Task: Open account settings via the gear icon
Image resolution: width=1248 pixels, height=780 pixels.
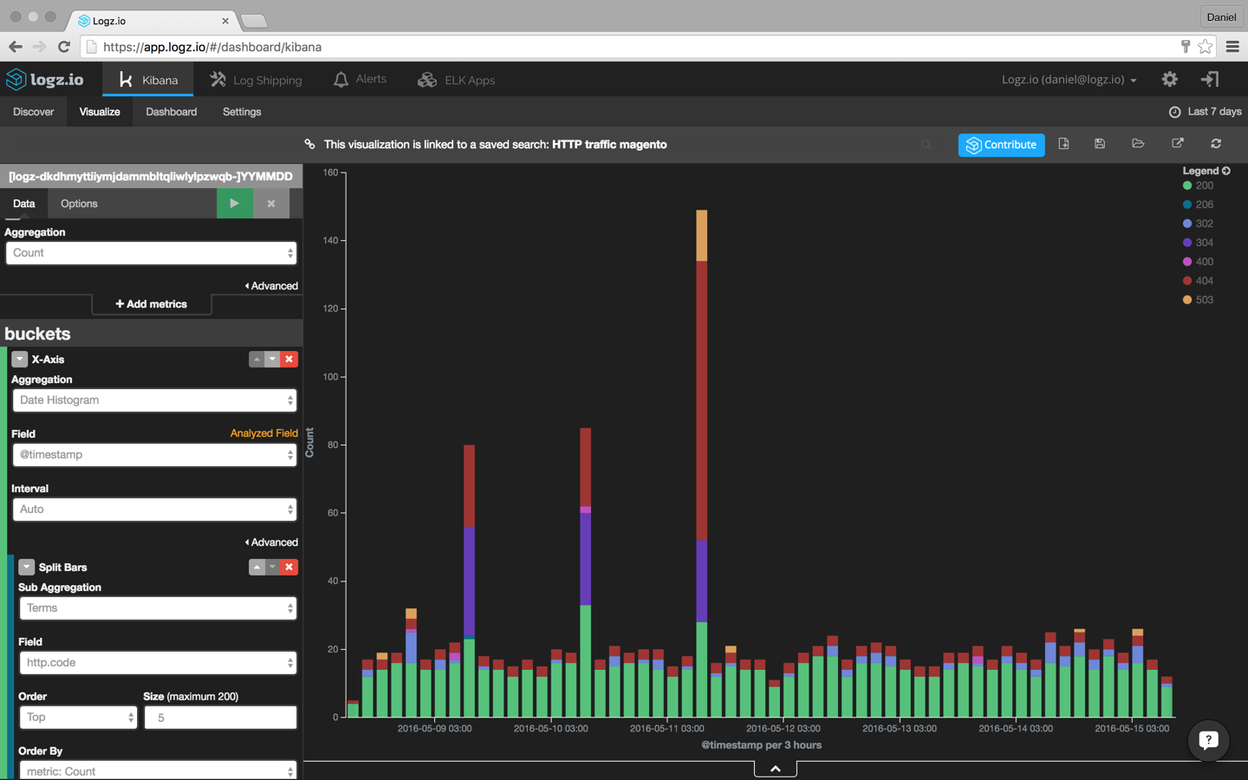Action: click(x=1169, y=79)
